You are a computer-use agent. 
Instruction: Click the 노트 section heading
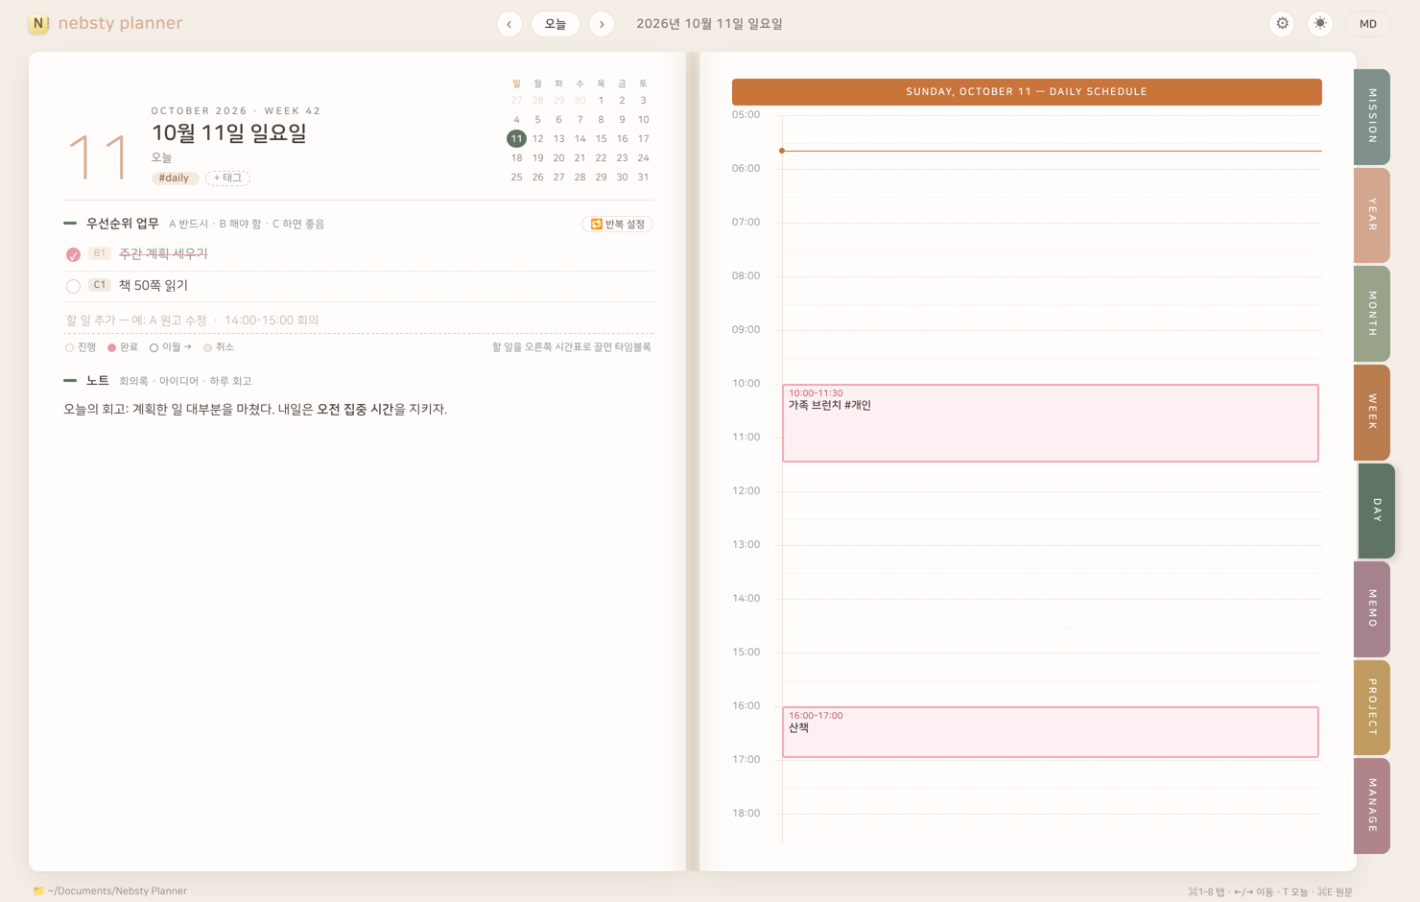(98, 381)
